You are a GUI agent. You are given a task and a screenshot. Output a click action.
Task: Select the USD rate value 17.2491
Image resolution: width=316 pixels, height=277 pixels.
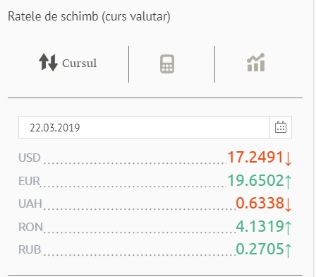[255, 157]
